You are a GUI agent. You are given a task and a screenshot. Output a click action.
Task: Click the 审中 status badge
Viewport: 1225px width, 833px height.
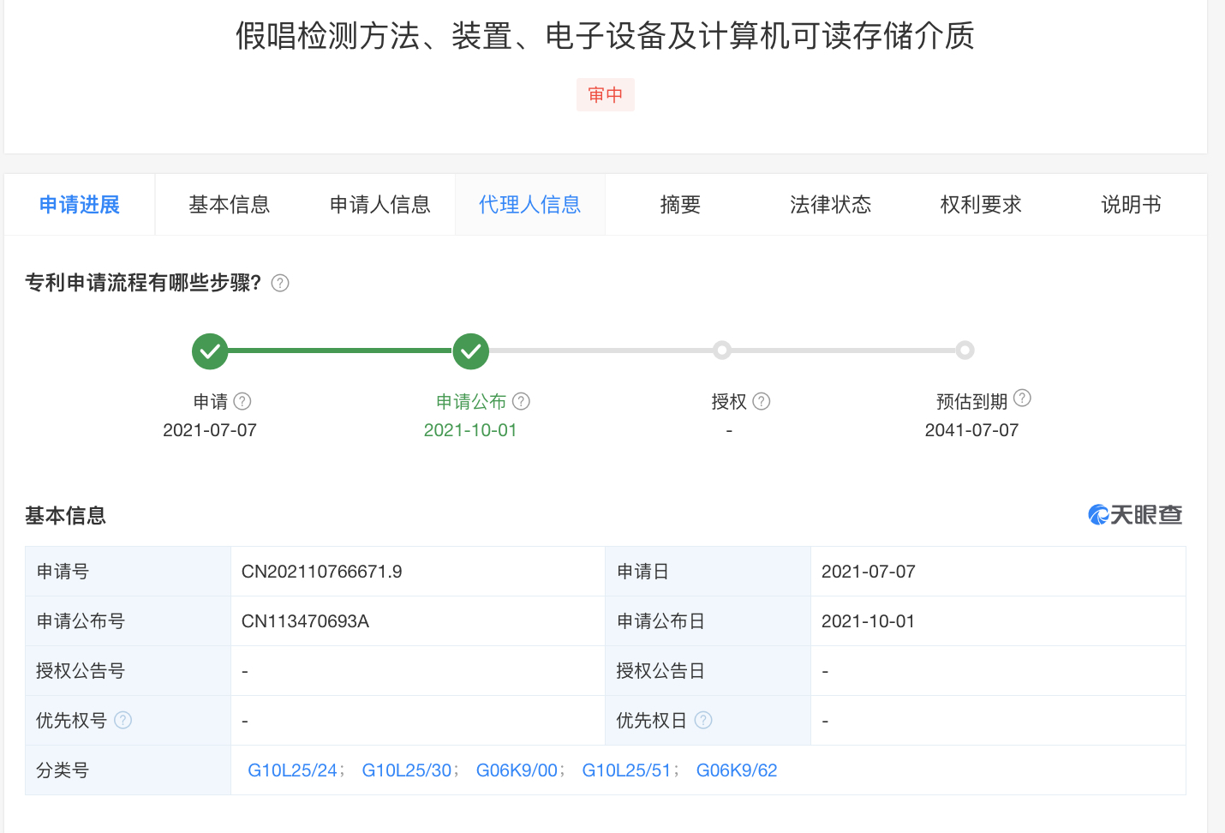click(x=605, y=94)
